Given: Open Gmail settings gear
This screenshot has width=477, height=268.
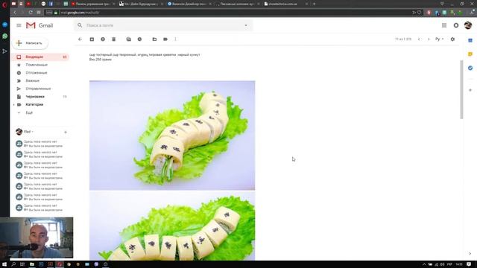Looking at the screenshot, I should click(x=452, y=39).
